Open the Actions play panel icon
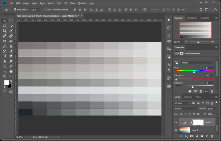This screenshot has height=141, width=221. [169, 20]
